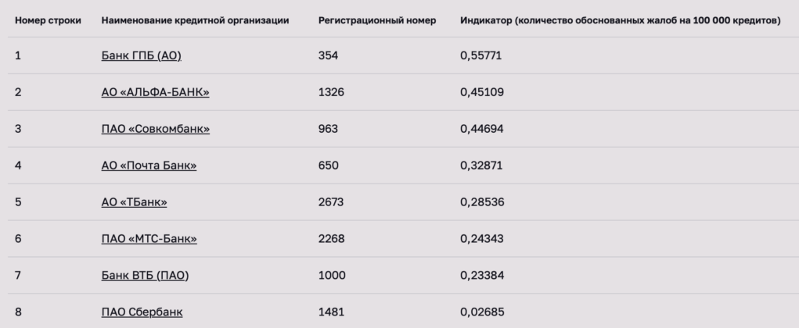
Task: Select registration number 1326 cell
Action: pos(331,92)
